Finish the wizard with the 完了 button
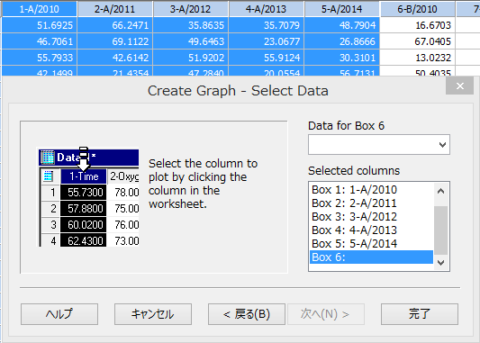The image size is (480, 343). (420, 314)
